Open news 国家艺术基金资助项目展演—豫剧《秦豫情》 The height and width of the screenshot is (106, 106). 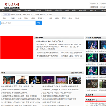pos(20,96)
